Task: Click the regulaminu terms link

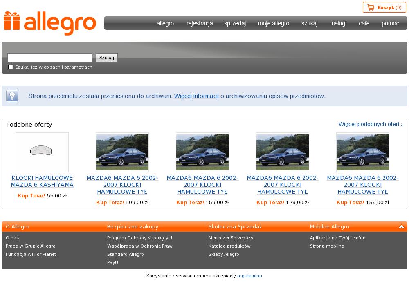Action: point(249,276)
